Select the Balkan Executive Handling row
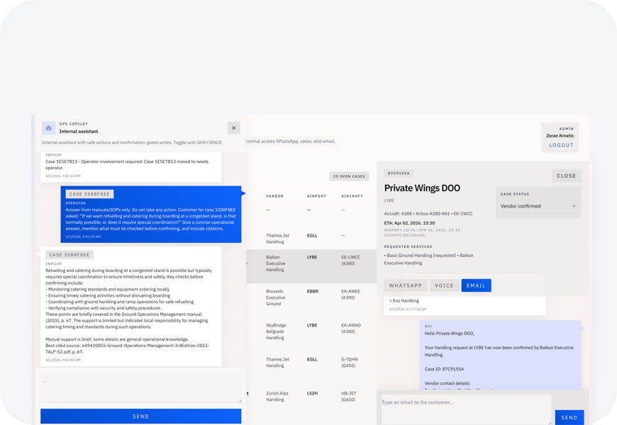 [x=311, y=263]
